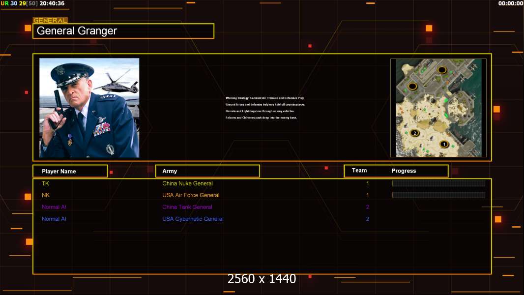524x295 pixels.
Task: Click the Team column header
Action: click(359, 171)
